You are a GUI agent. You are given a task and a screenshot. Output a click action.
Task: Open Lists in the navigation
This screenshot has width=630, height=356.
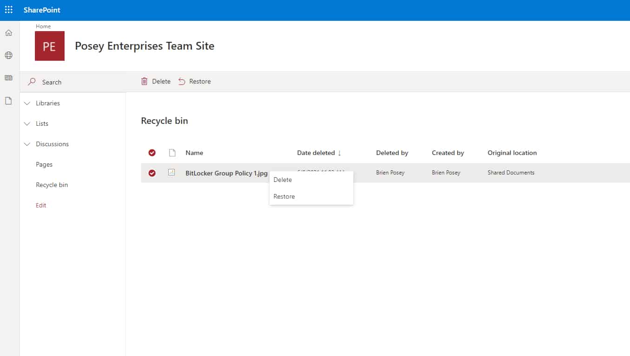point(42,123)
